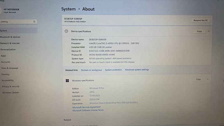Screen dimensions: 224x126
Task: Open the Domain or workgroup link
Action: (x=91, y=70)
